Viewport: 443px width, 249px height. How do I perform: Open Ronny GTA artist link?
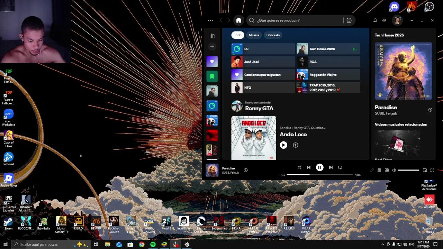[x=259, y=108]
